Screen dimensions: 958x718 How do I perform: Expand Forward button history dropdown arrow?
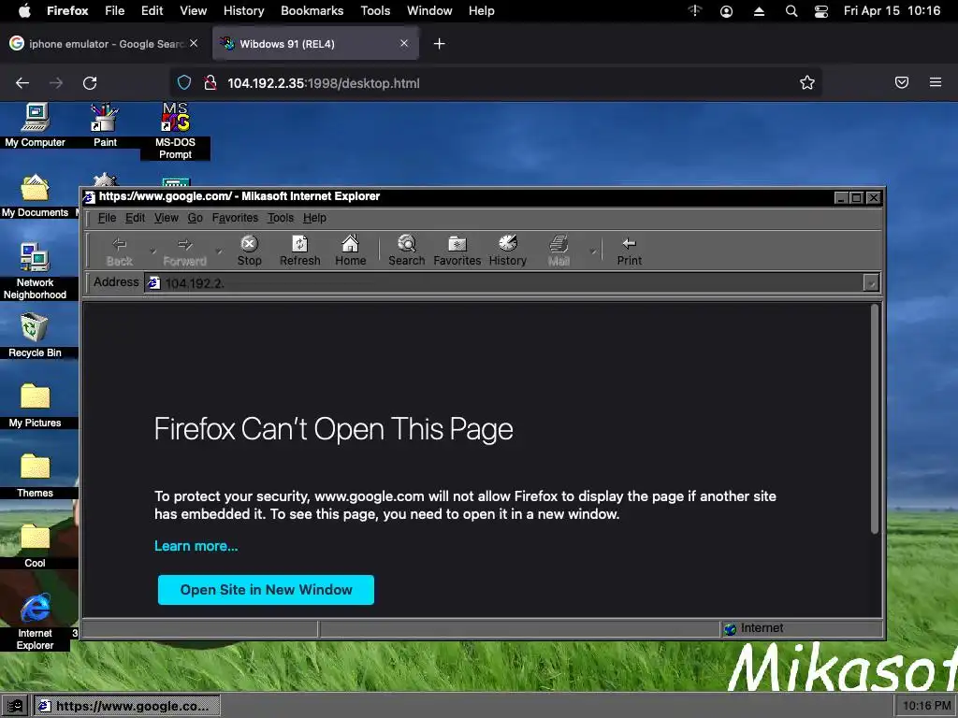(219, 251)
